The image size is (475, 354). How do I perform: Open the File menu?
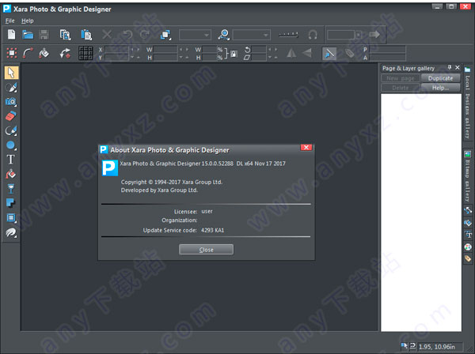(x=9, y=21)
